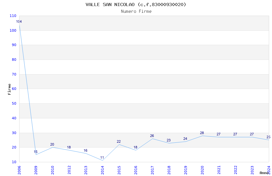Click the horizontal axis title Anno

tap(264, 173)
